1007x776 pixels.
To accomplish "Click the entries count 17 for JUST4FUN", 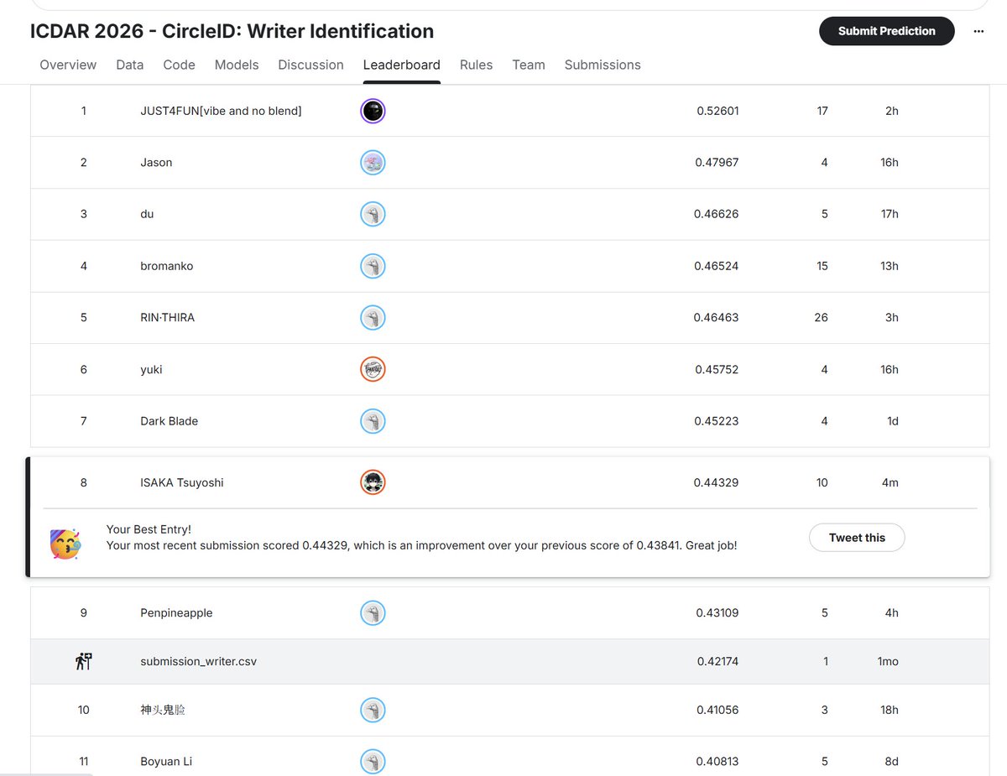I will [822, 111].
